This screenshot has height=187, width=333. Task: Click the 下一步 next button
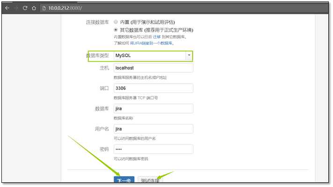pyautogui.click(x=124, y=180)
